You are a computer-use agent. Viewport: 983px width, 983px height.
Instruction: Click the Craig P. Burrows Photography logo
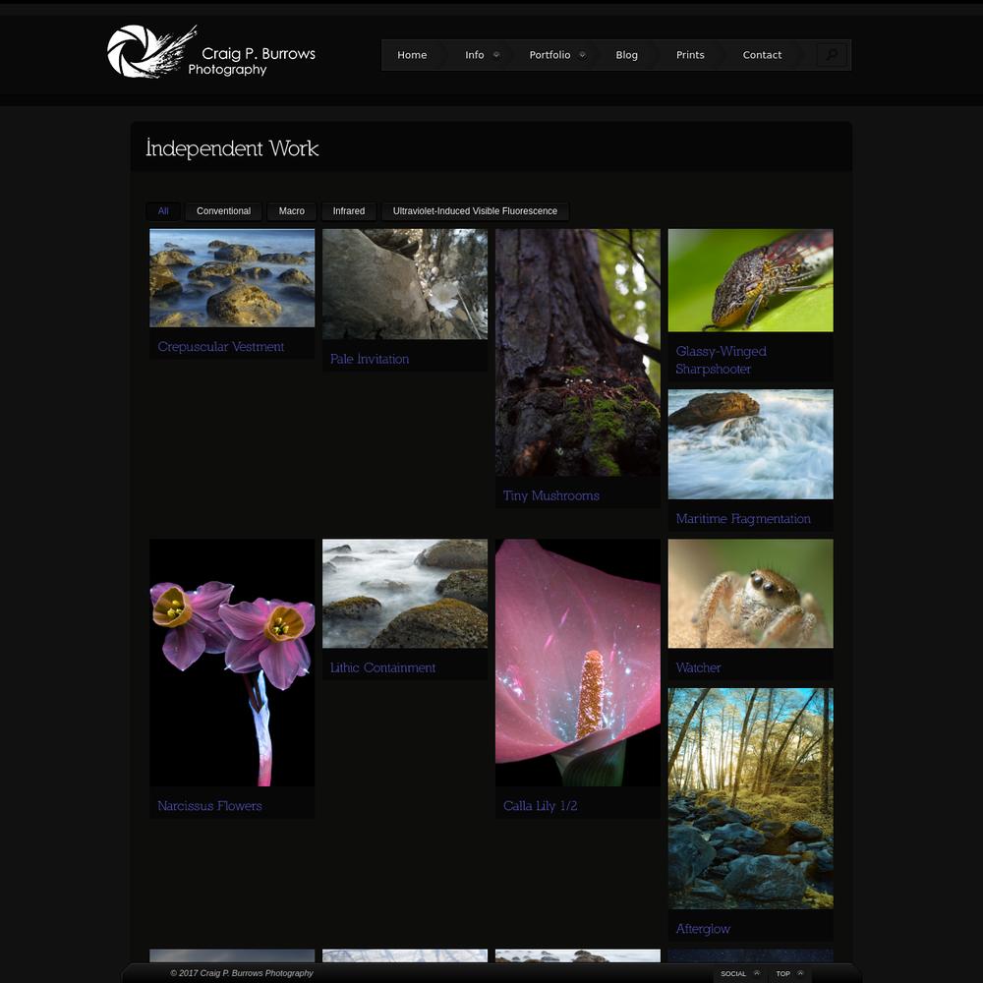(211, 51)
